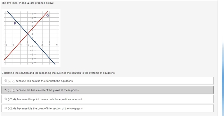Click the y-axis label 14

coord(32,13)
